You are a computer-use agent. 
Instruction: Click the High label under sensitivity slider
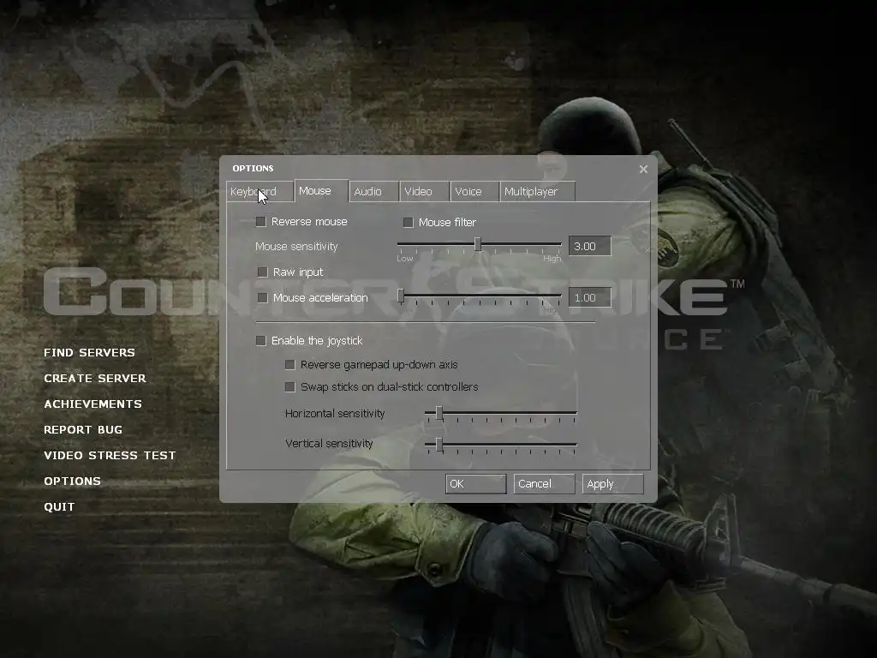pyautogui.click(x=552, y=259)
